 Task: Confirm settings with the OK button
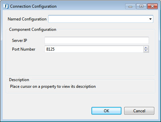[x=106, y=111]
